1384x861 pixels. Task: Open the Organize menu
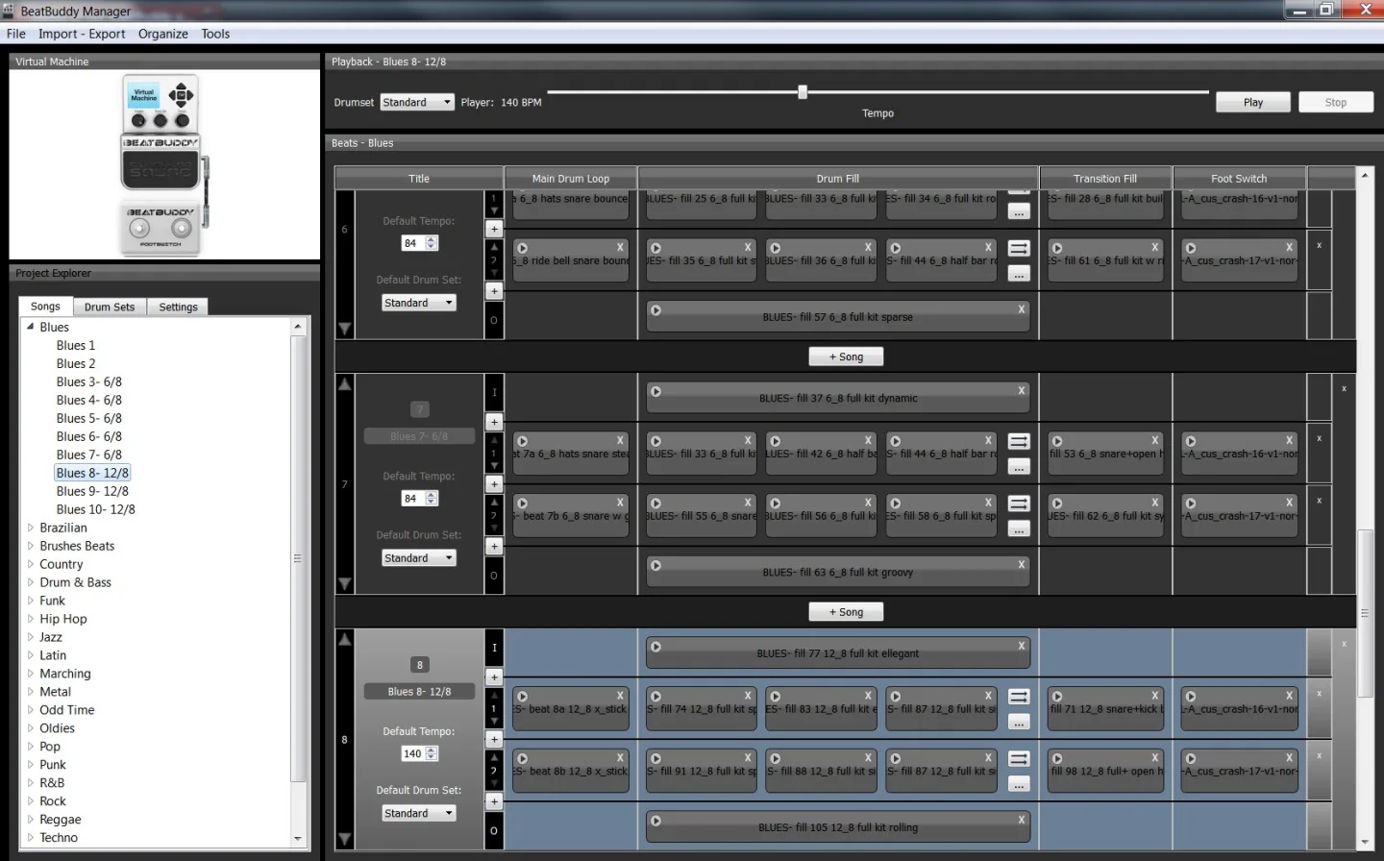point(163,34)
